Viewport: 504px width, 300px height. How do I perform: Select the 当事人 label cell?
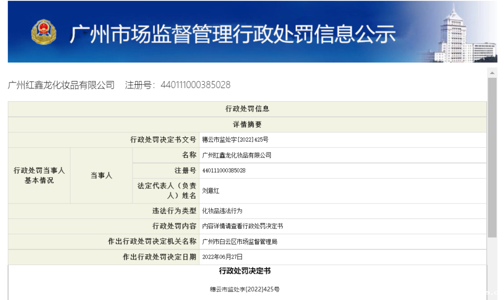tap(101, 176)
